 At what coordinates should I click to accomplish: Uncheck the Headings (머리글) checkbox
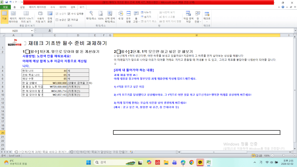point(69,20)
